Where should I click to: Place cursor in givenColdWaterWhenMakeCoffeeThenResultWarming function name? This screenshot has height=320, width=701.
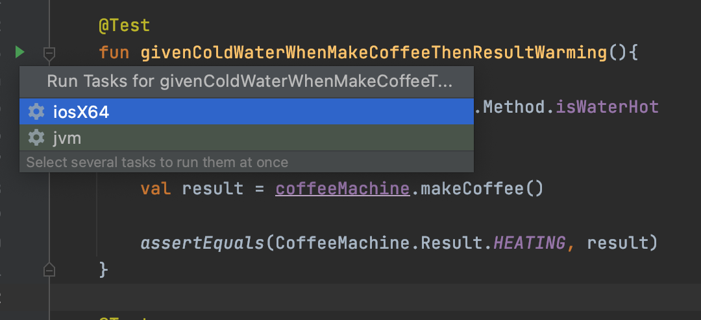375,51
